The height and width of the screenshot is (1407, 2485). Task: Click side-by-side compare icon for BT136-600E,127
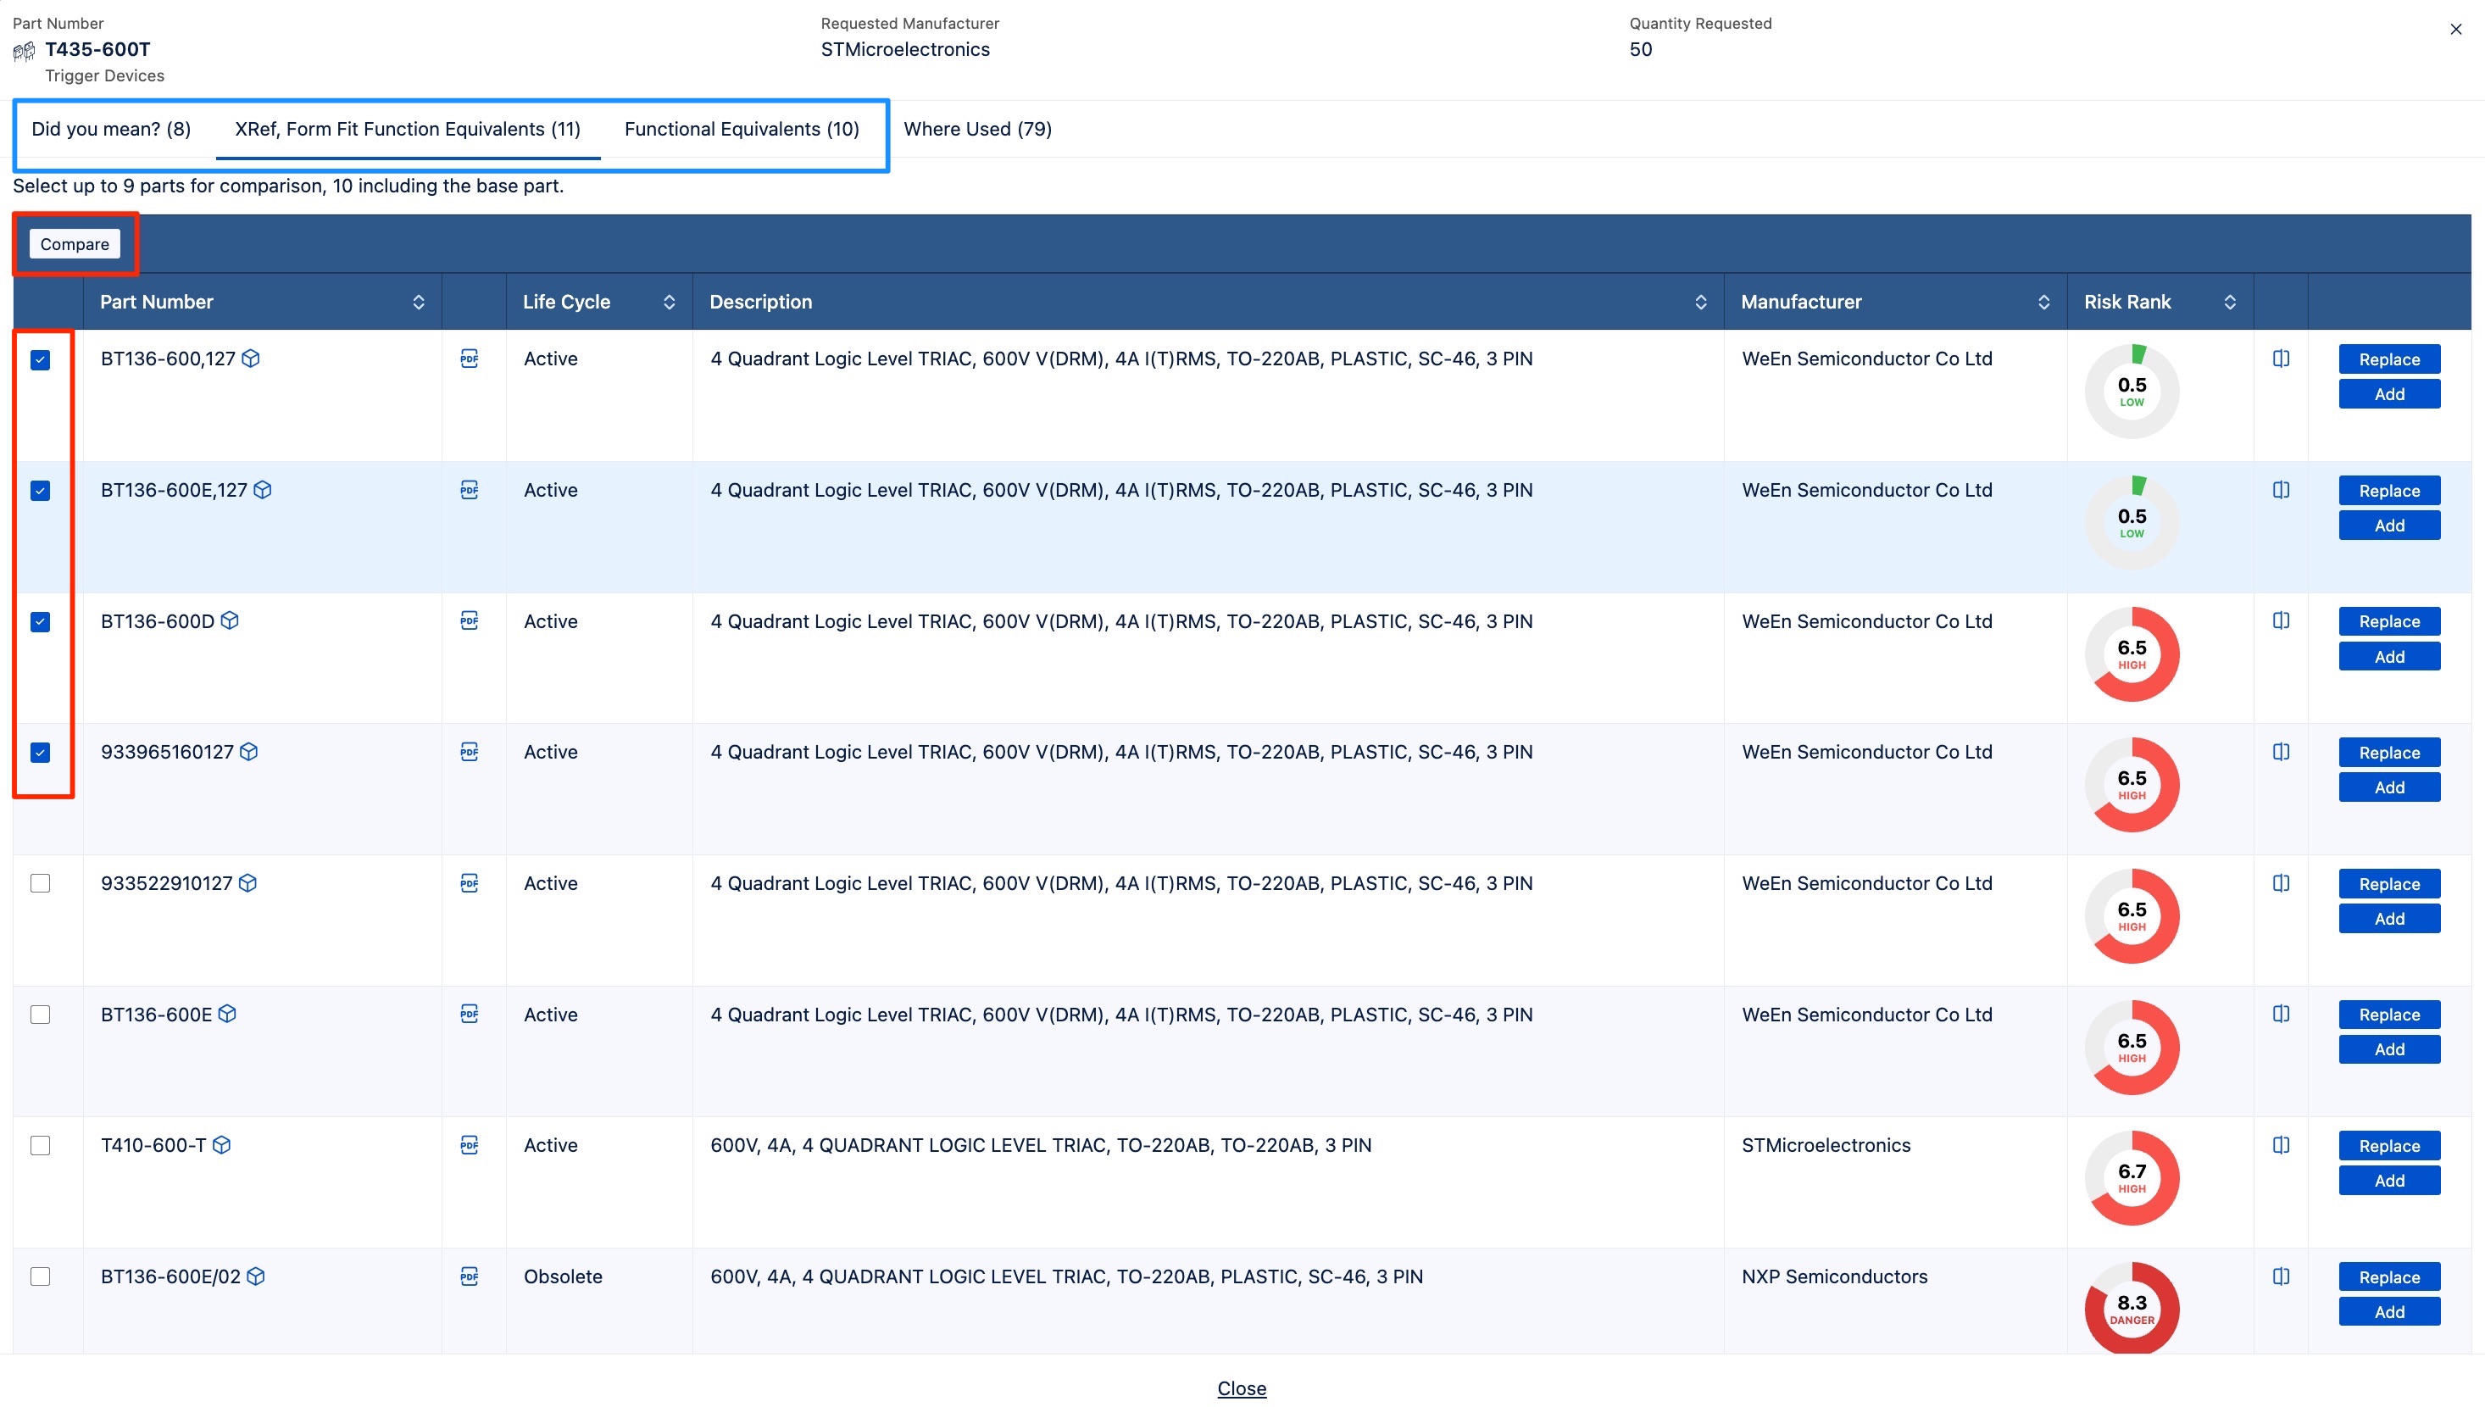point(2281,490)
